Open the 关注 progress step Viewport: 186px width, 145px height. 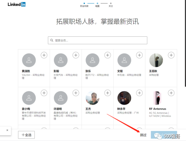[x=111, y=5]
